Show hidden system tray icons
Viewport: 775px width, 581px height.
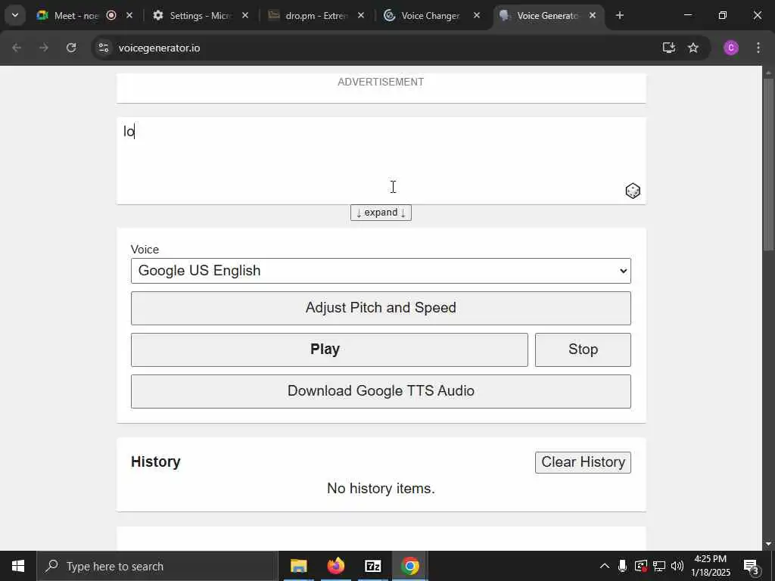pyautogui.click(x=605, y=566)
